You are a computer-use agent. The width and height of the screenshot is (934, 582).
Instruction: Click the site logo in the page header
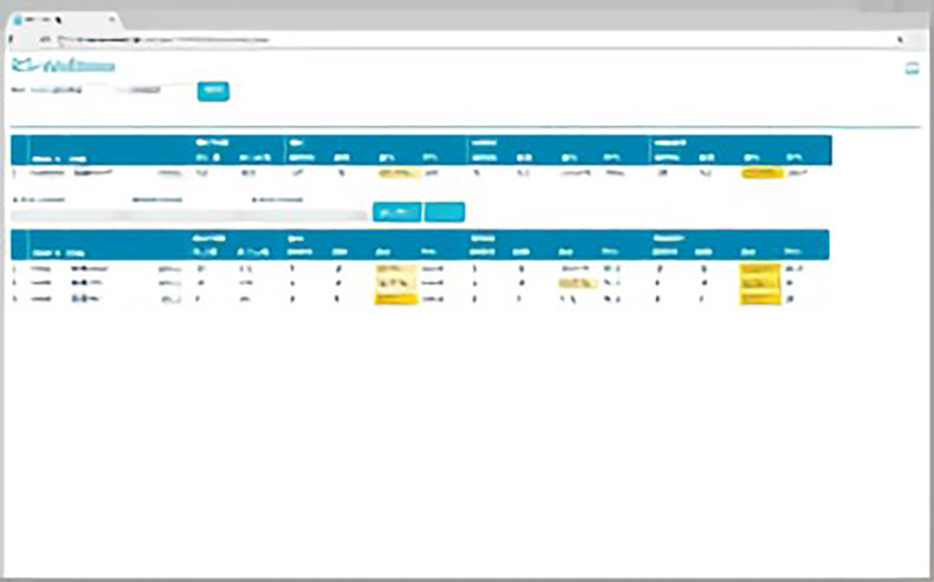64,65
